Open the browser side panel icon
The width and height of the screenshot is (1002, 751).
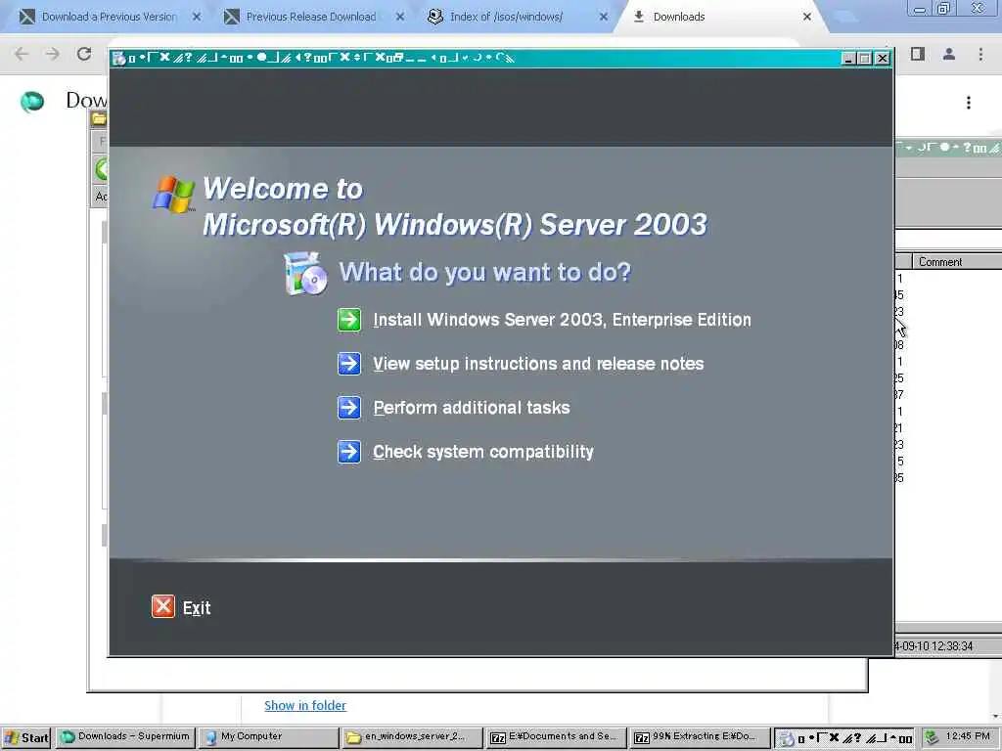pyautogui.click(x=918, y=55)
